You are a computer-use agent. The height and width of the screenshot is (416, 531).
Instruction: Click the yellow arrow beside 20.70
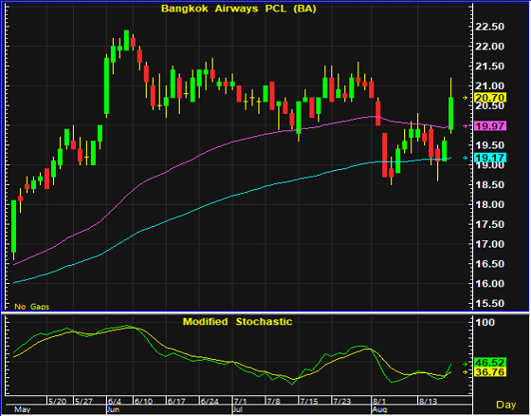(x=466, y=98)
